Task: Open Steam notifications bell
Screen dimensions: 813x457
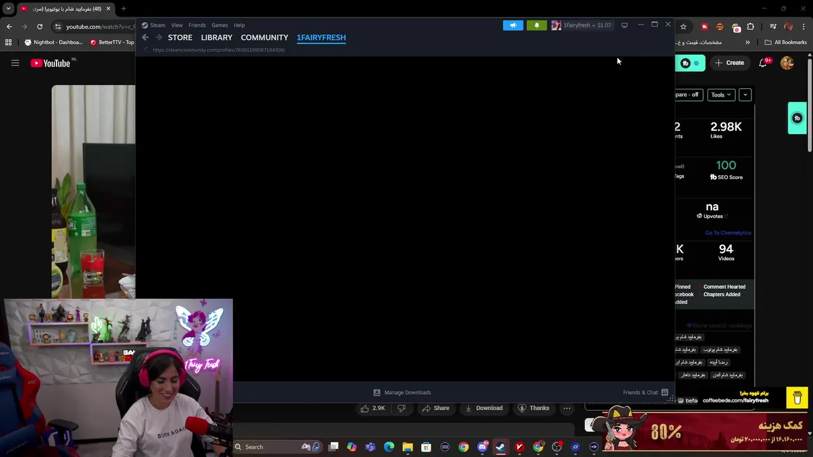Action: (x=537, y=25)
